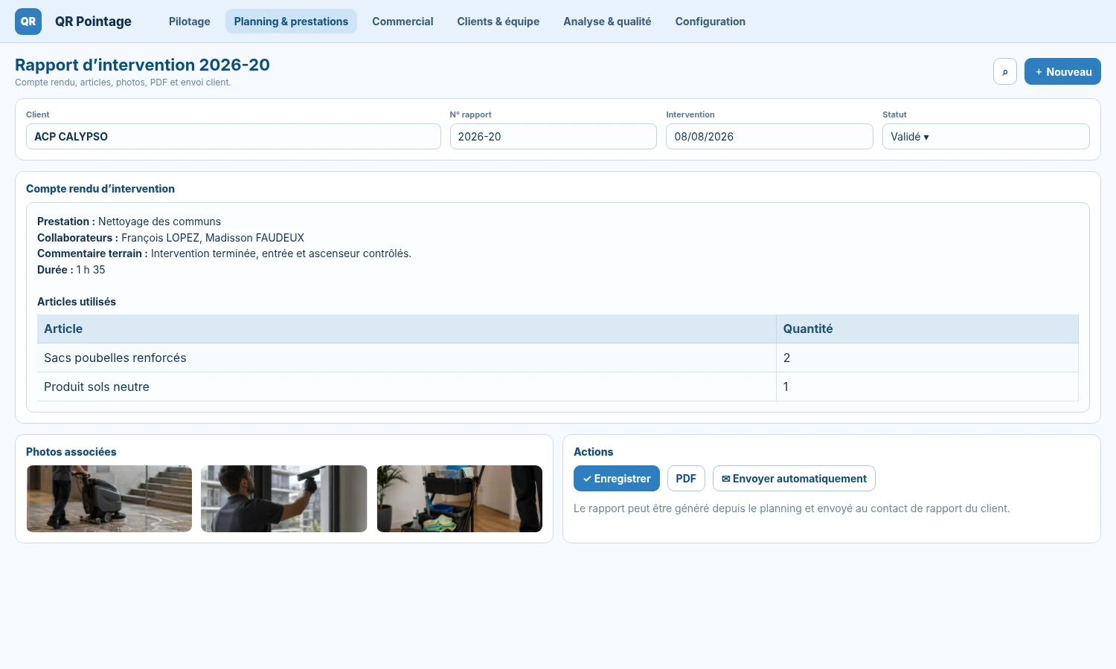
Task: Open the Pilotage menu
Action: pyautogui.click(x=190, y=22)
